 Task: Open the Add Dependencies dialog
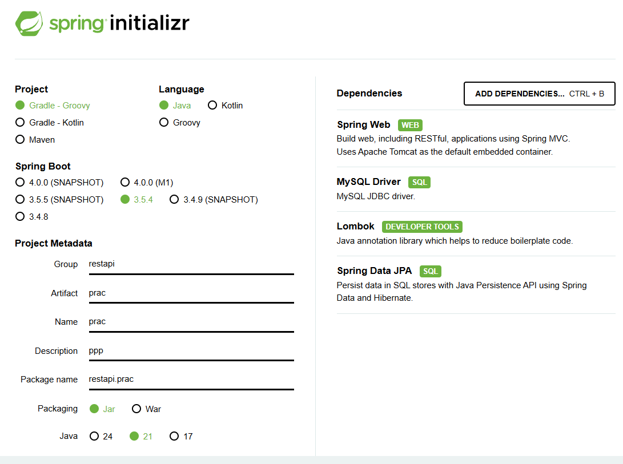click(x=540, y=94)
